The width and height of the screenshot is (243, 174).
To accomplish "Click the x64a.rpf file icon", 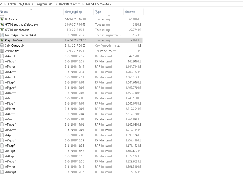I will coord(2,56).
